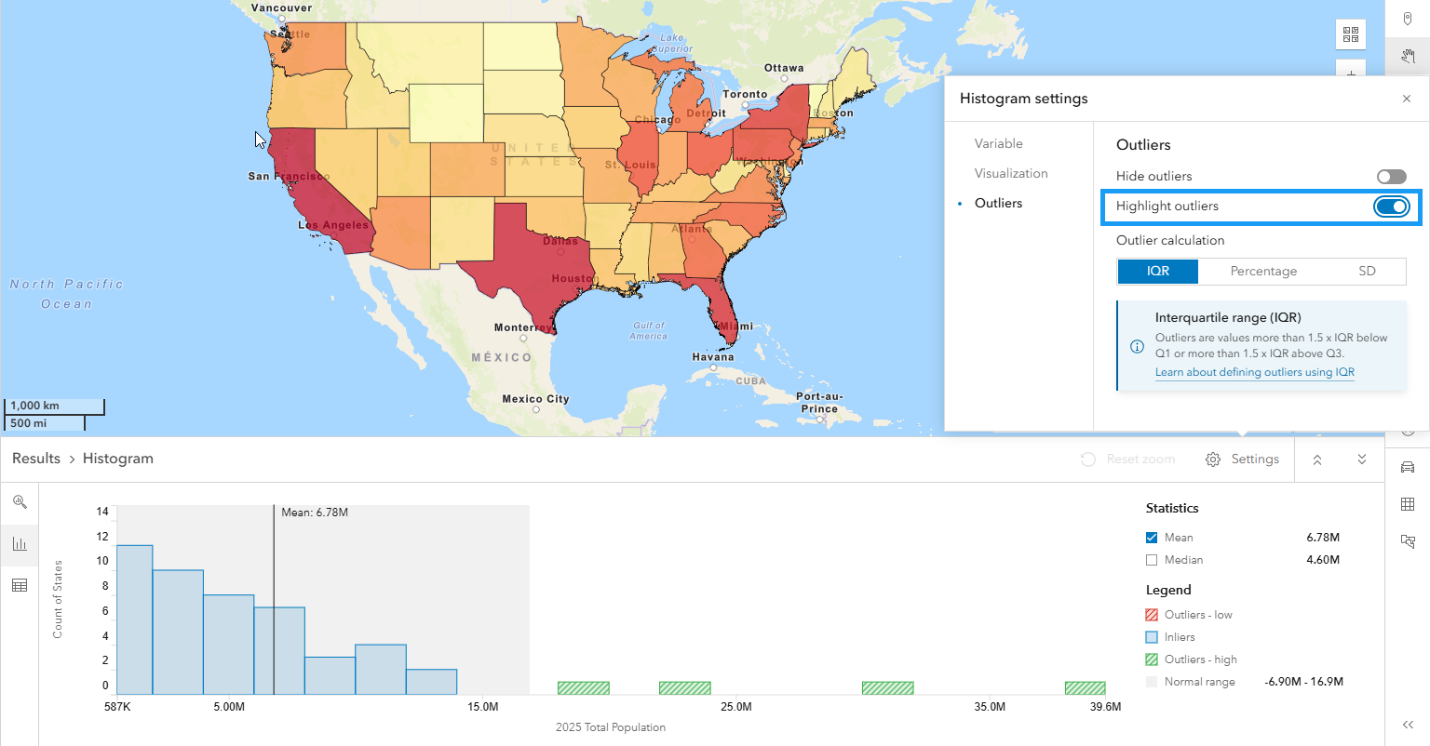Viewport: 1430px width, 746px height.
Task: Open Learn about defining outliers using IQR link
Action: coord(1255,372)
